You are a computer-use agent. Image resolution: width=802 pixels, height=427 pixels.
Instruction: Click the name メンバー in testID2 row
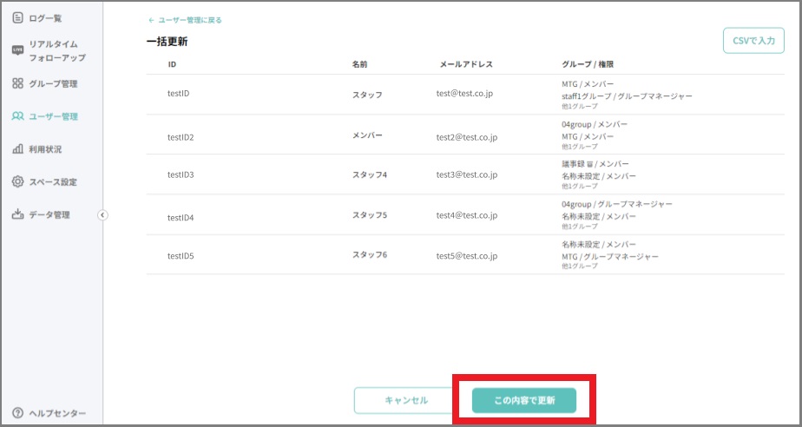367,135
